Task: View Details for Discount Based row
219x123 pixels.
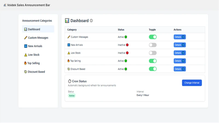Action: coord(180,69)
